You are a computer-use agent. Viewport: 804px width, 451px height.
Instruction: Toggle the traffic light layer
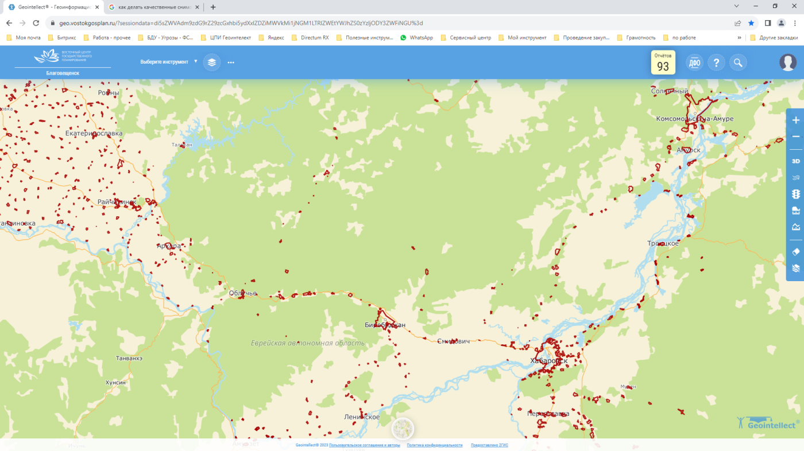[x=795, y=195]
